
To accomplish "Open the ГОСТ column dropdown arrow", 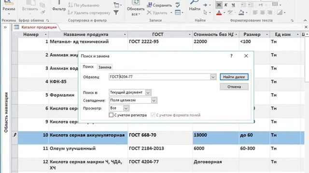I will (x=190, y=35).
